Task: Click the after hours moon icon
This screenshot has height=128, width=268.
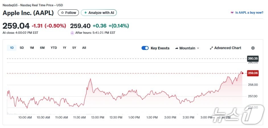Action: tap(72, 33)
